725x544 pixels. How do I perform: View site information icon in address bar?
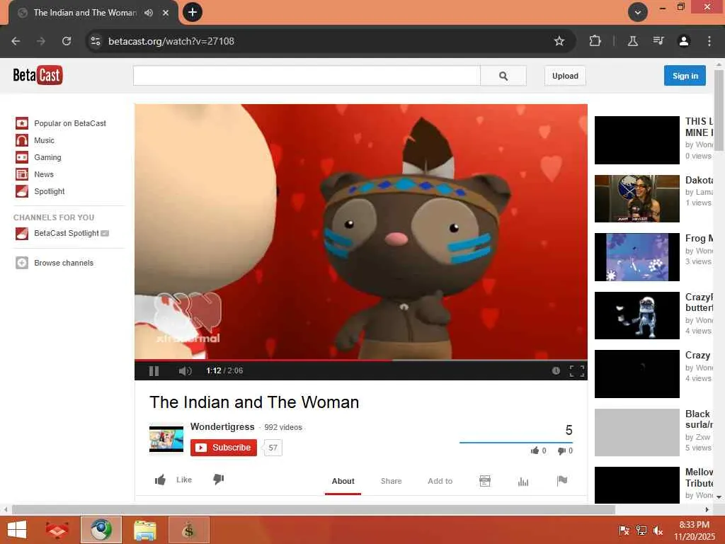click(x=96, y=41)
